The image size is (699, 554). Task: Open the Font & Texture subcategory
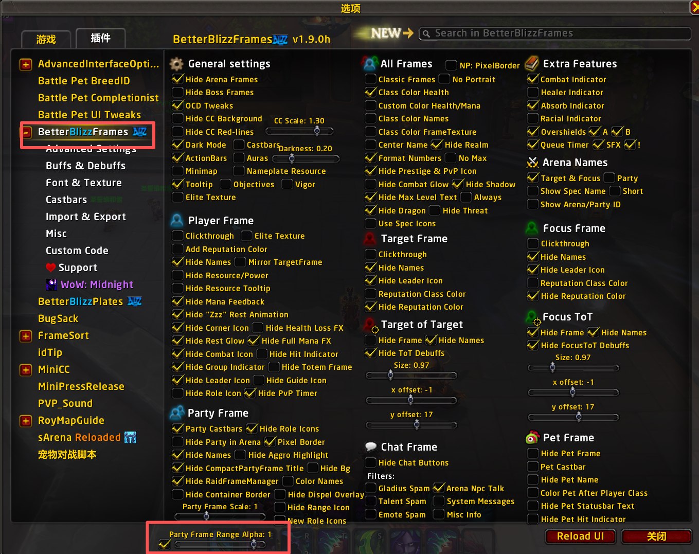[x=84, y=183]
